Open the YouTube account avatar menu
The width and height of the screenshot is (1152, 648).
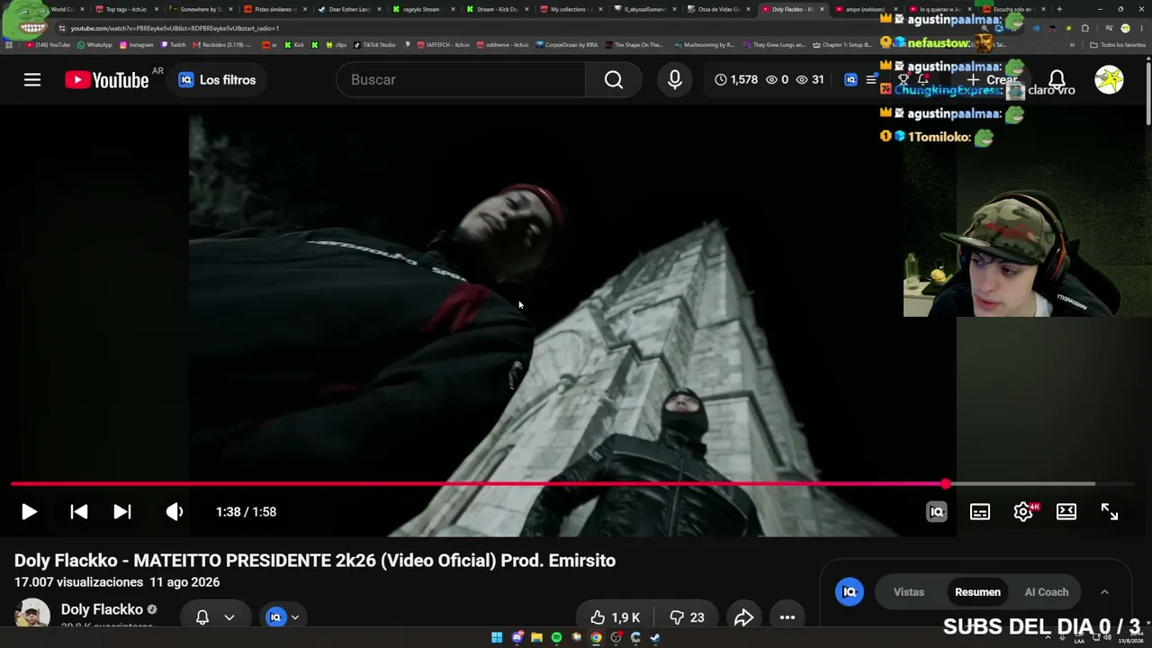tap(1109, 80)
